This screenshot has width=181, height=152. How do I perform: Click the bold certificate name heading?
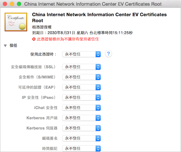[99, 17]
